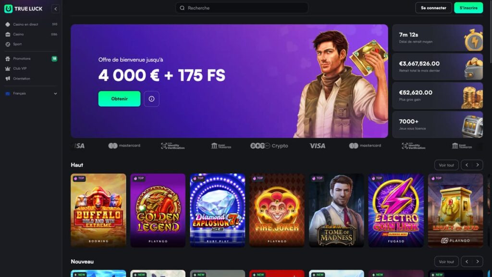This screenshot has height=277, width=492.
Task: Show previous games in the Nouveau row
Action: pos(467,262)
